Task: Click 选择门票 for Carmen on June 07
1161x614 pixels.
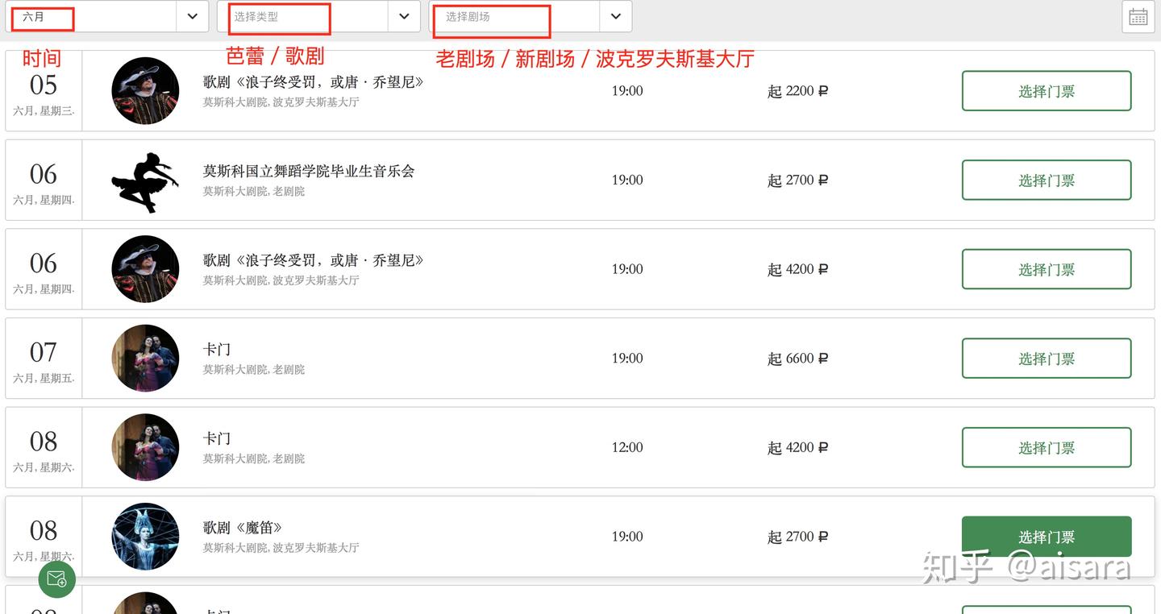Action: click(1047, 358)
